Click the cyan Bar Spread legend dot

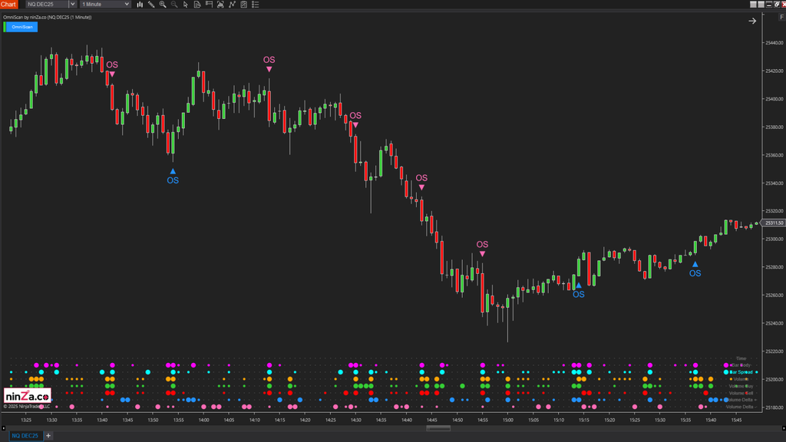click(x=726, y=372)
